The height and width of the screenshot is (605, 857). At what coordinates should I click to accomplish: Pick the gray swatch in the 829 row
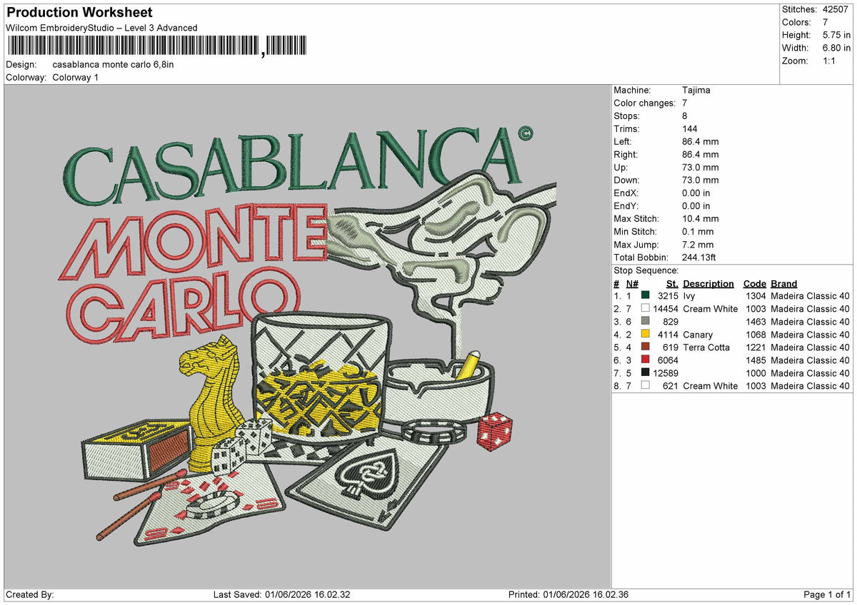point(646,321)
